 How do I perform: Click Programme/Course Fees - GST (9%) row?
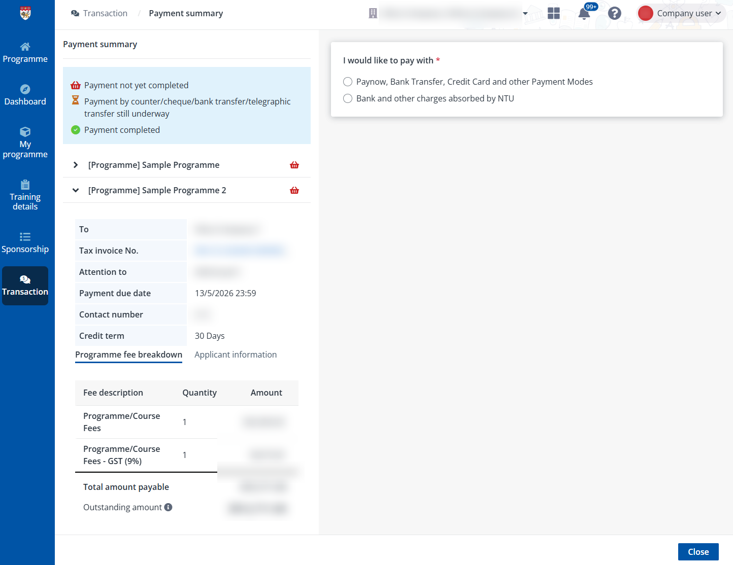187,455
